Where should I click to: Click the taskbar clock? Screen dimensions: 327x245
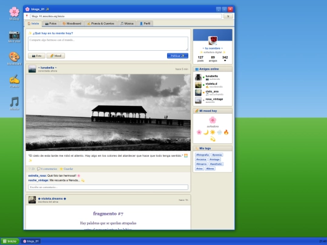pyautogui.click(x=323, y=241)
